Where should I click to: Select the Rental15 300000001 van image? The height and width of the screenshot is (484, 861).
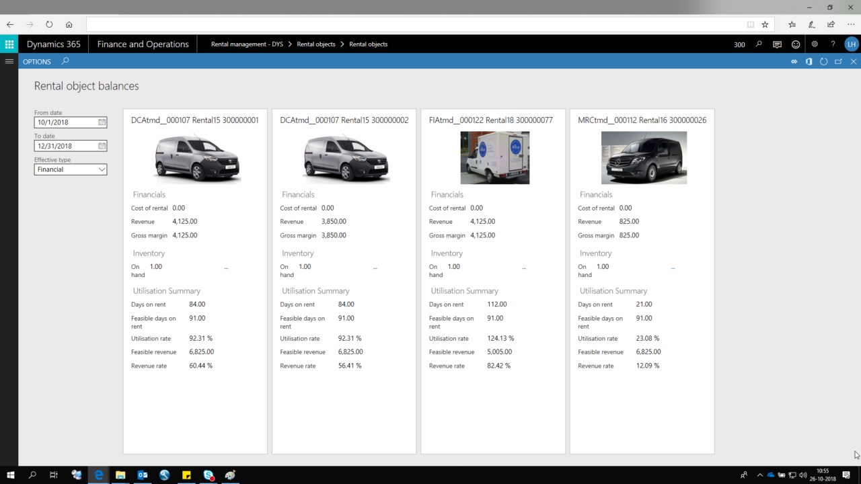[x=196, y=157]
